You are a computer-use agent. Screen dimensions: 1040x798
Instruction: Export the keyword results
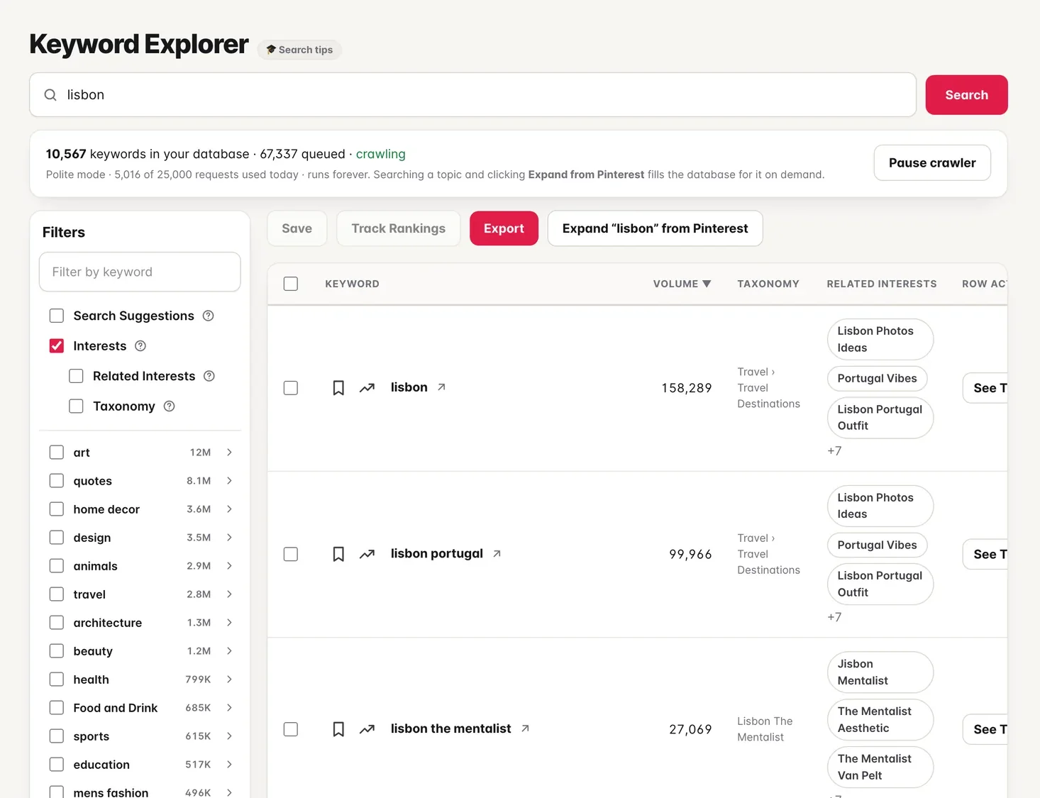point(504,228)
